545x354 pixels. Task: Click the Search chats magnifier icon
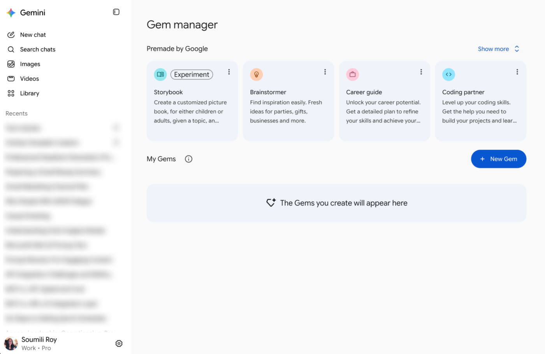[x=11, y=49]
